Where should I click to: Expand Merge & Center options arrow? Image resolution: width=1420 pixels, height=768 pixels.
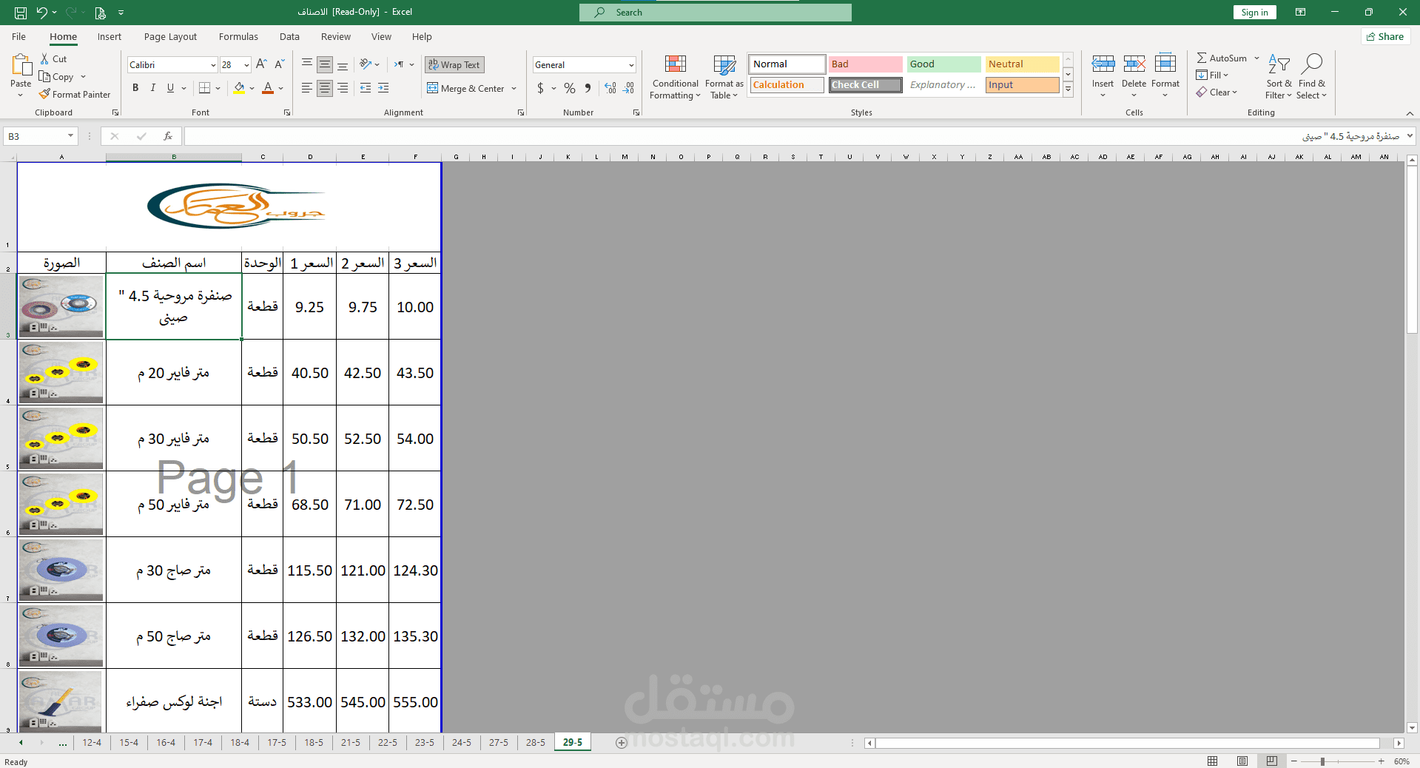[x=514, y=88]
